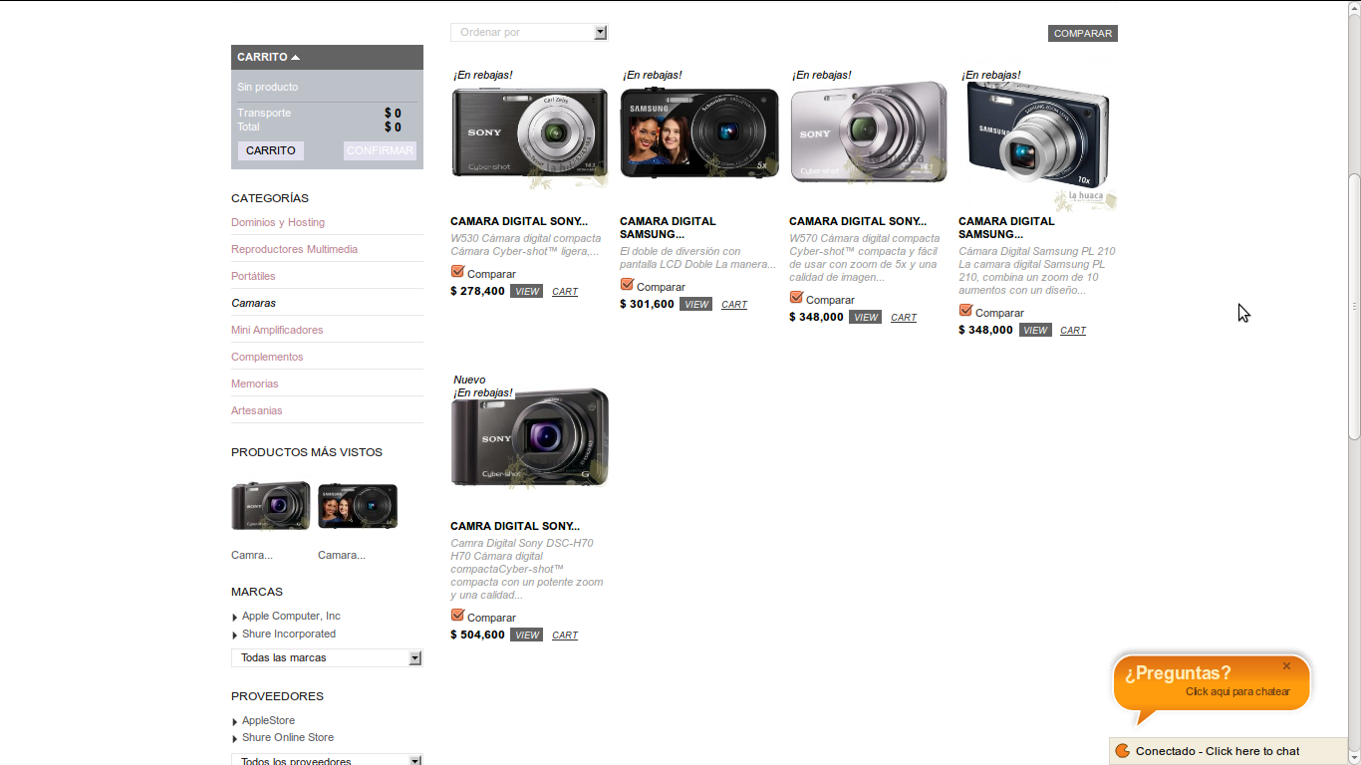Click the price $ 301,600
1361x765 pixels.
click(647, 305)
